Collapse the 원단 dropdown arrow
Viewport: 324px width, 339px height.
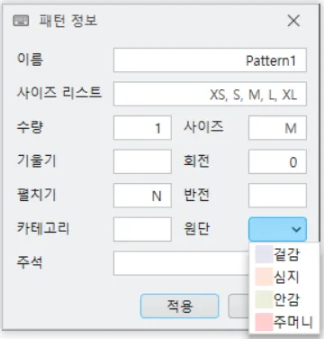296,229
